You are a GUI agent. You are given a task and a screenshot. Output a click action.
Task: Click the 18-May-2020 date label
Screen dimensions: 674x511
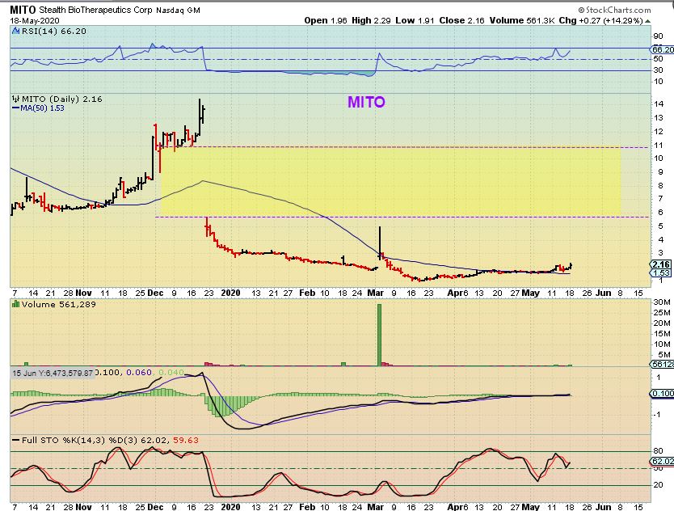[35, 21]
